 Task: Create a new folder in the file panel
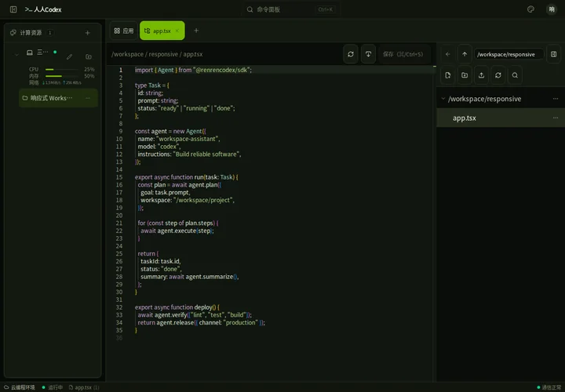(465, 75)
